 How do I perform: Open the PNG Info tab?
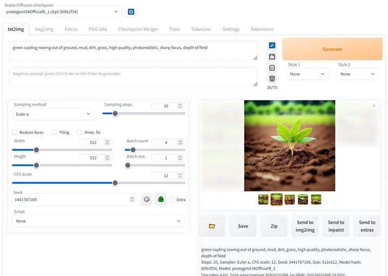coord(98,29)
